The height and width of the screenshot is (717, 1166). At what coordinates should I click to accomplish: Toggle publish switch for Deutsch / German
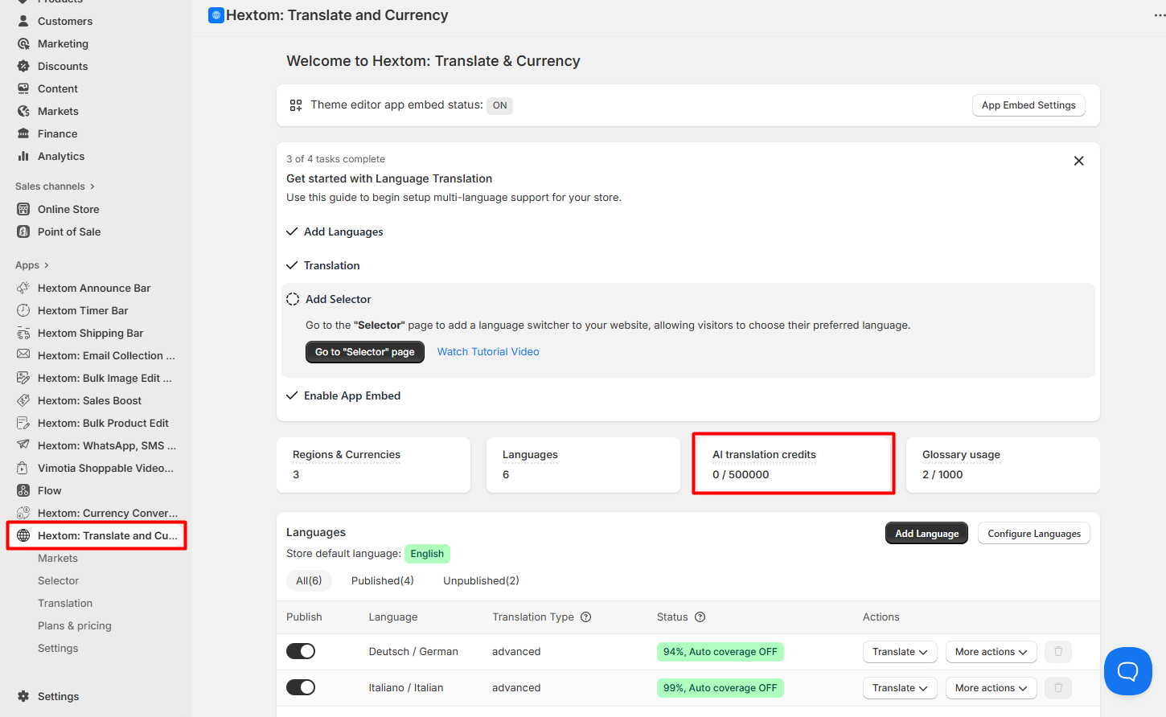tap(301, 651)
